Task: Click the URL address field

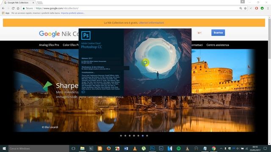Action: (x=135, y=8)
